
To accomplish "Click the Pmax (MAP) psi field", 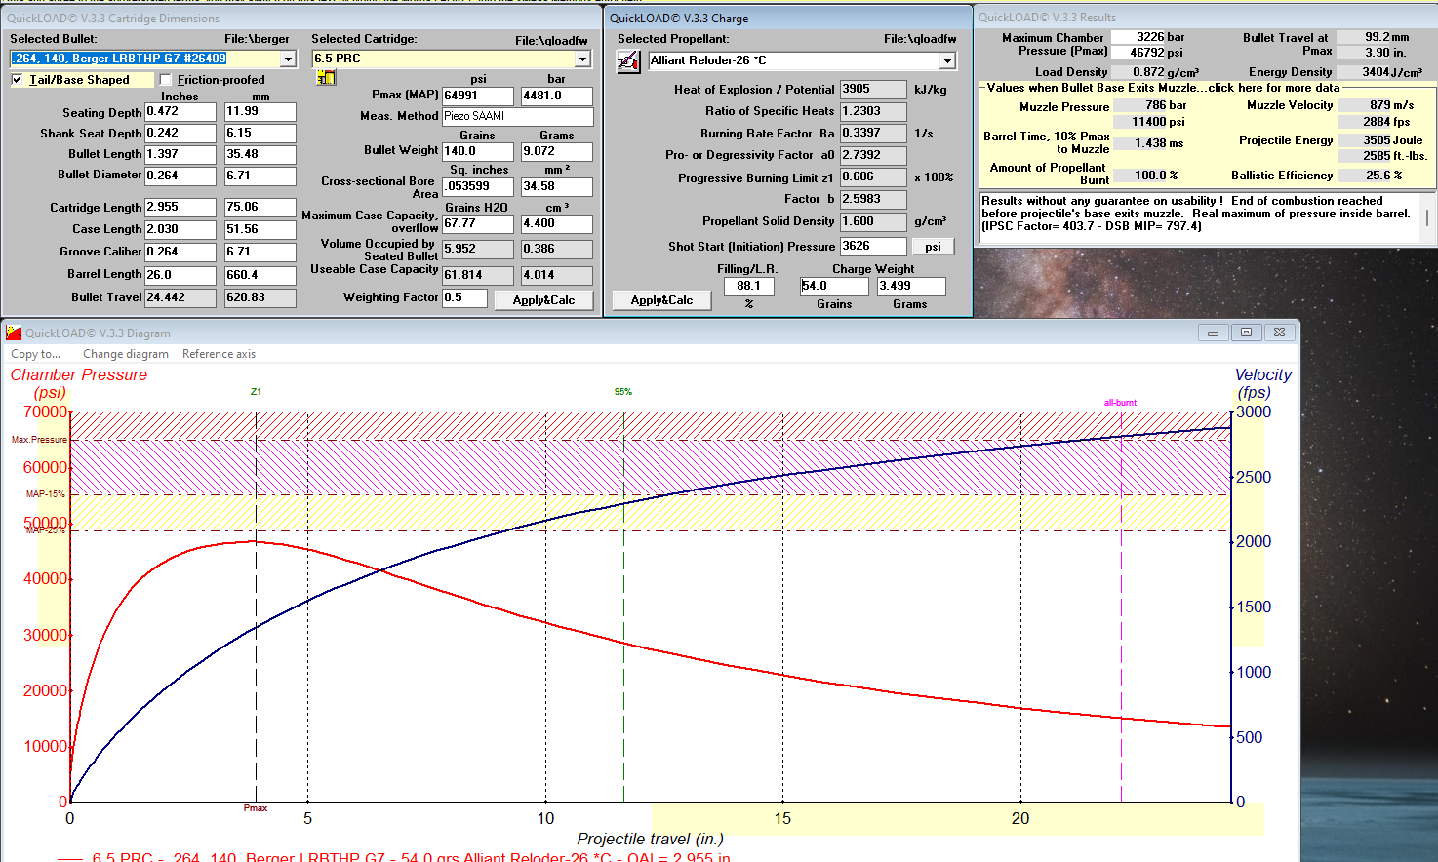I will click(477, 96).
